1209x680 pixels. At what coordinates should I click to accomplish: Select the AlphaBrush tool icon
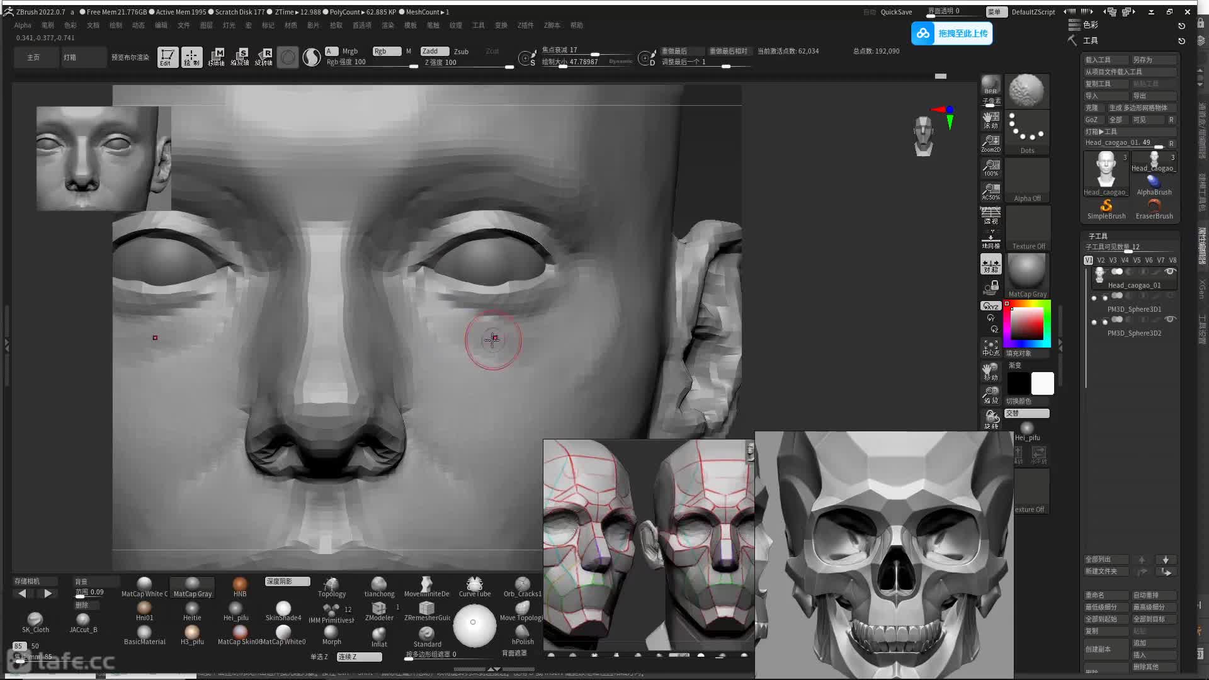pos(1154,186)
